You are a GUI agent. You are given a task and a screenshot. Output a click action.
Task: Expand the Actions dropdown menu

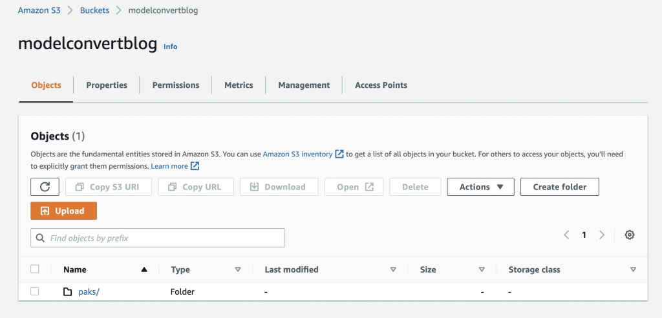click(480, 187)
